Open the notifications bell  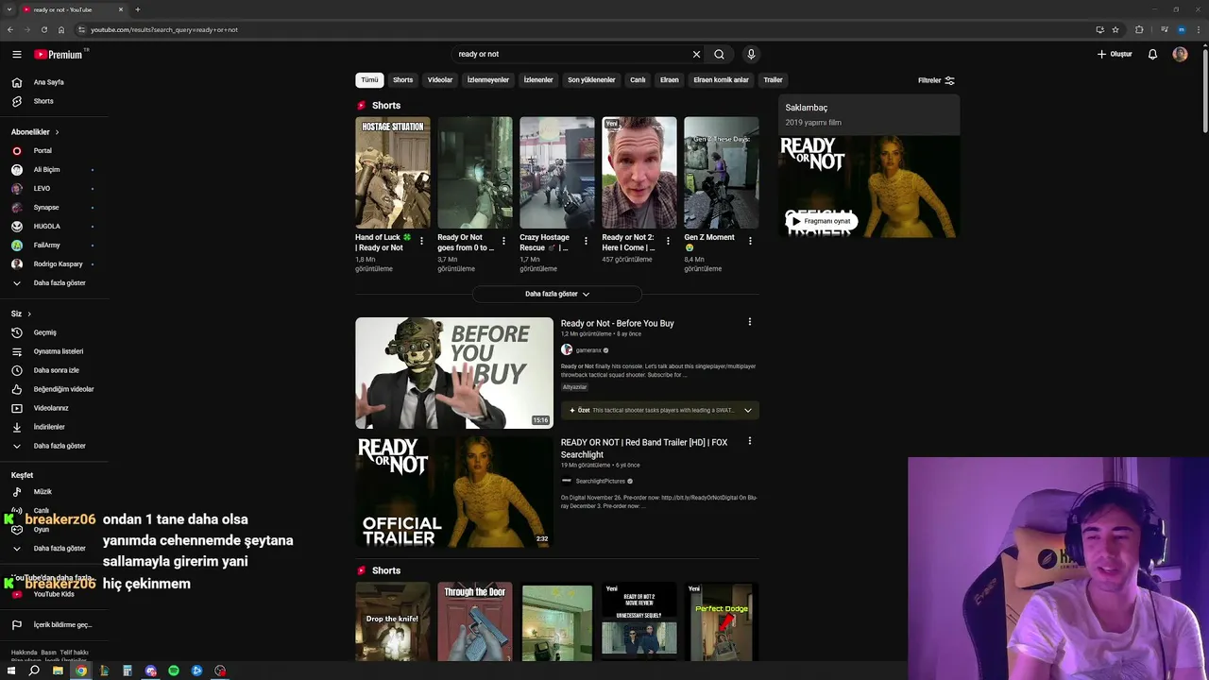[x=1152, y=55]
